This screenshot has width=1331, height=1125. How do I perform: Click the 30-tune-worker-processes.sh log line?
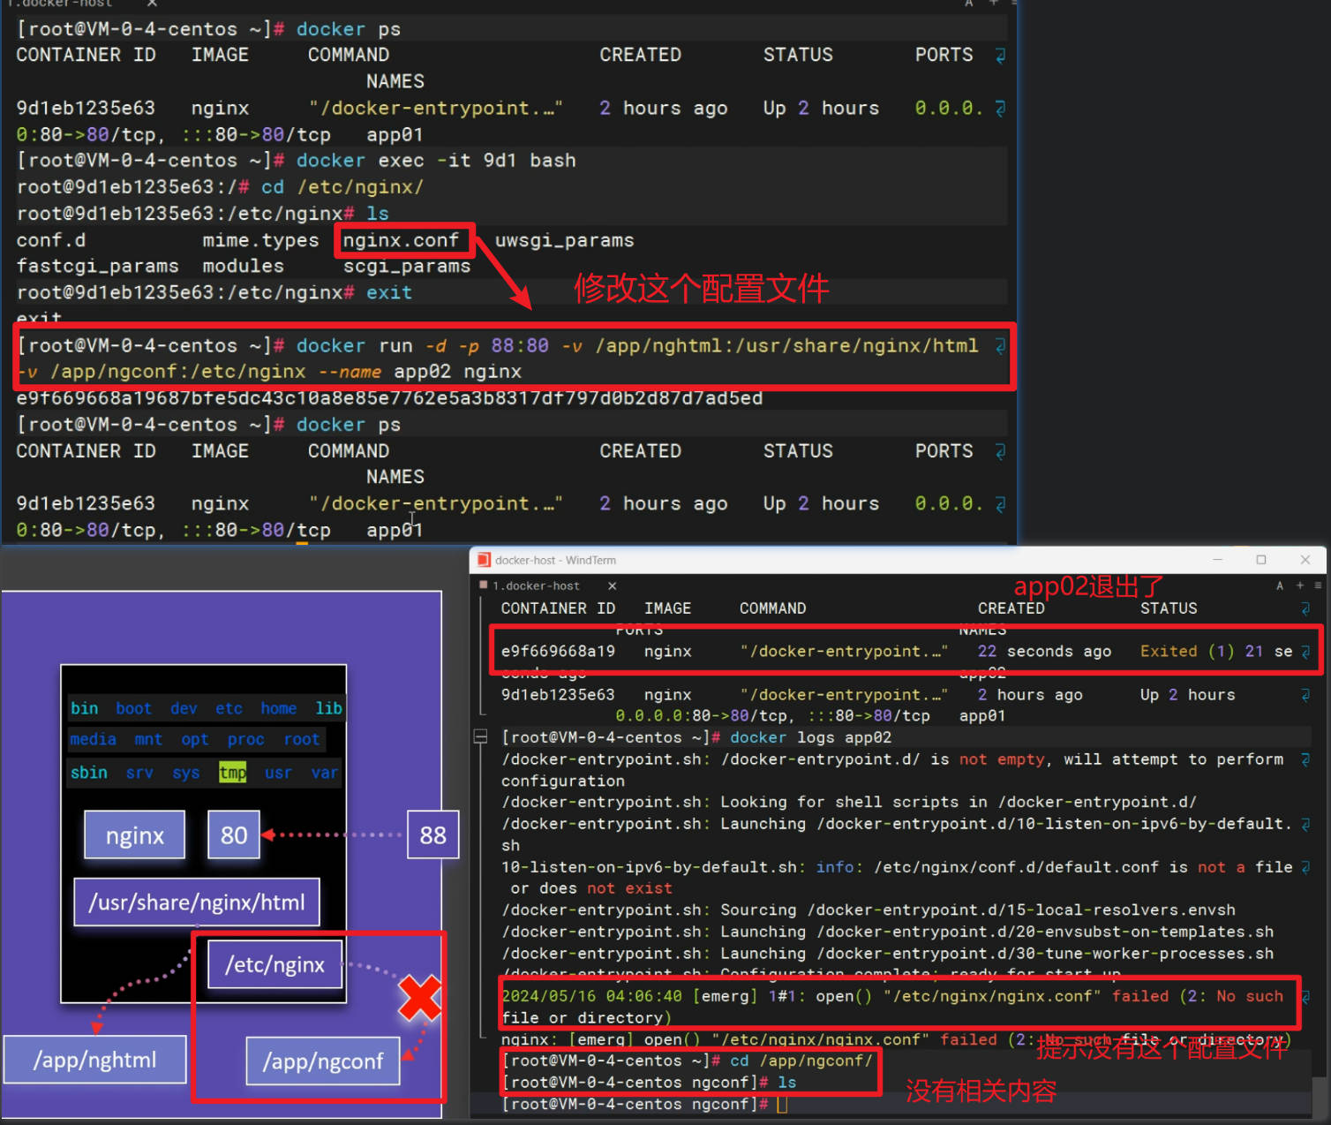(x=888, y=953)
